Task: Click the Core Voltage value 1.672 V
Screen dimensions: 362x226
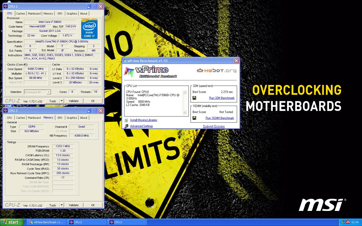Action: point(68,35)
